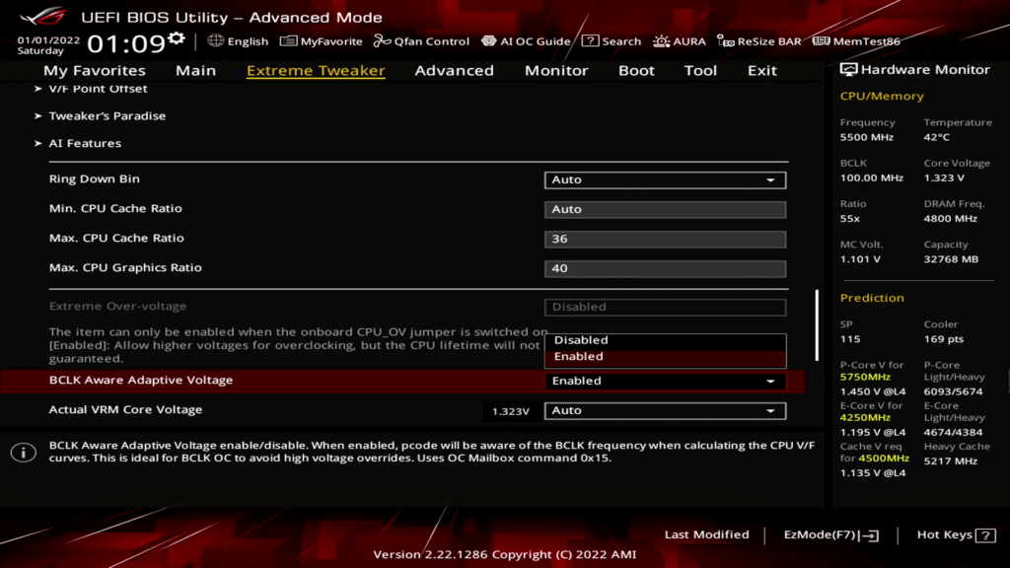Click the Hardware Monitor display icon
The height and width of the screenshot is (568, 1010).
tap(848, 70)
